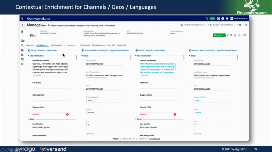Collapse lower Basic section in Global English column
The height and width of the screenshot is (152, 272).
pos(28,119)
